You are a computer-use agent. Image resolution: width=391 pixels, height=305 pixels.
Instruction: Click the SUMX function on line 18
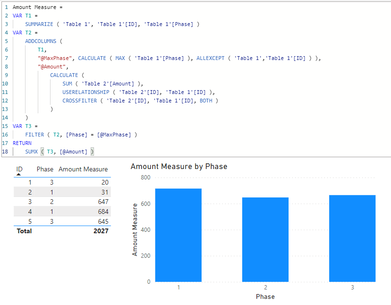pos(32,152)
